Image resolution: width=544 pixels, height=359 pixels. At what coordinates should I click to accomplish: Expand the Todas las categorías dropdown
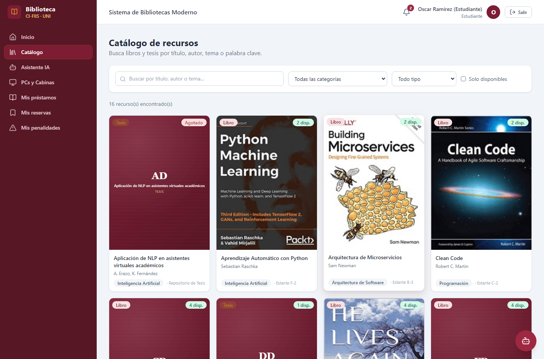338,79
